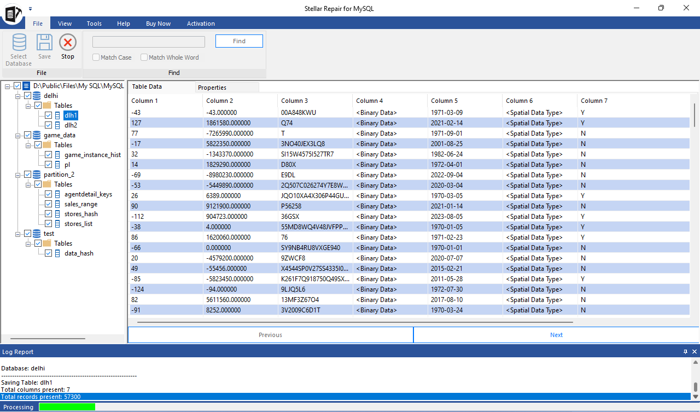
Task: Switch to the Properties tab
Action: pyautogui.click(x=226, y=88)
